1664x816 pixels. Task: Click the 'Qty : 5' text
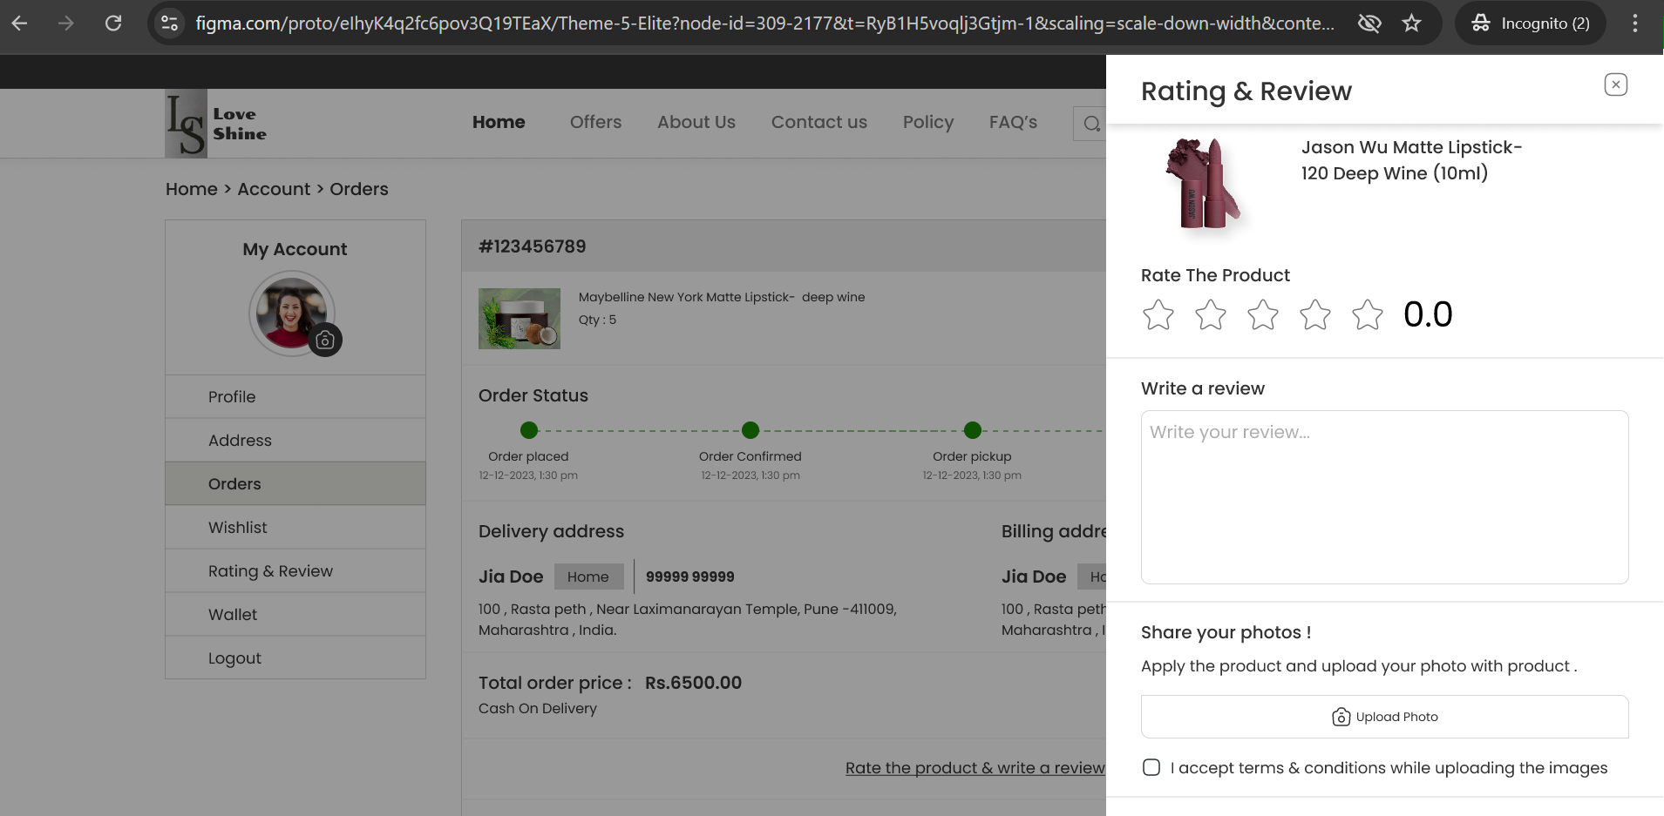(x=597, y=320)
